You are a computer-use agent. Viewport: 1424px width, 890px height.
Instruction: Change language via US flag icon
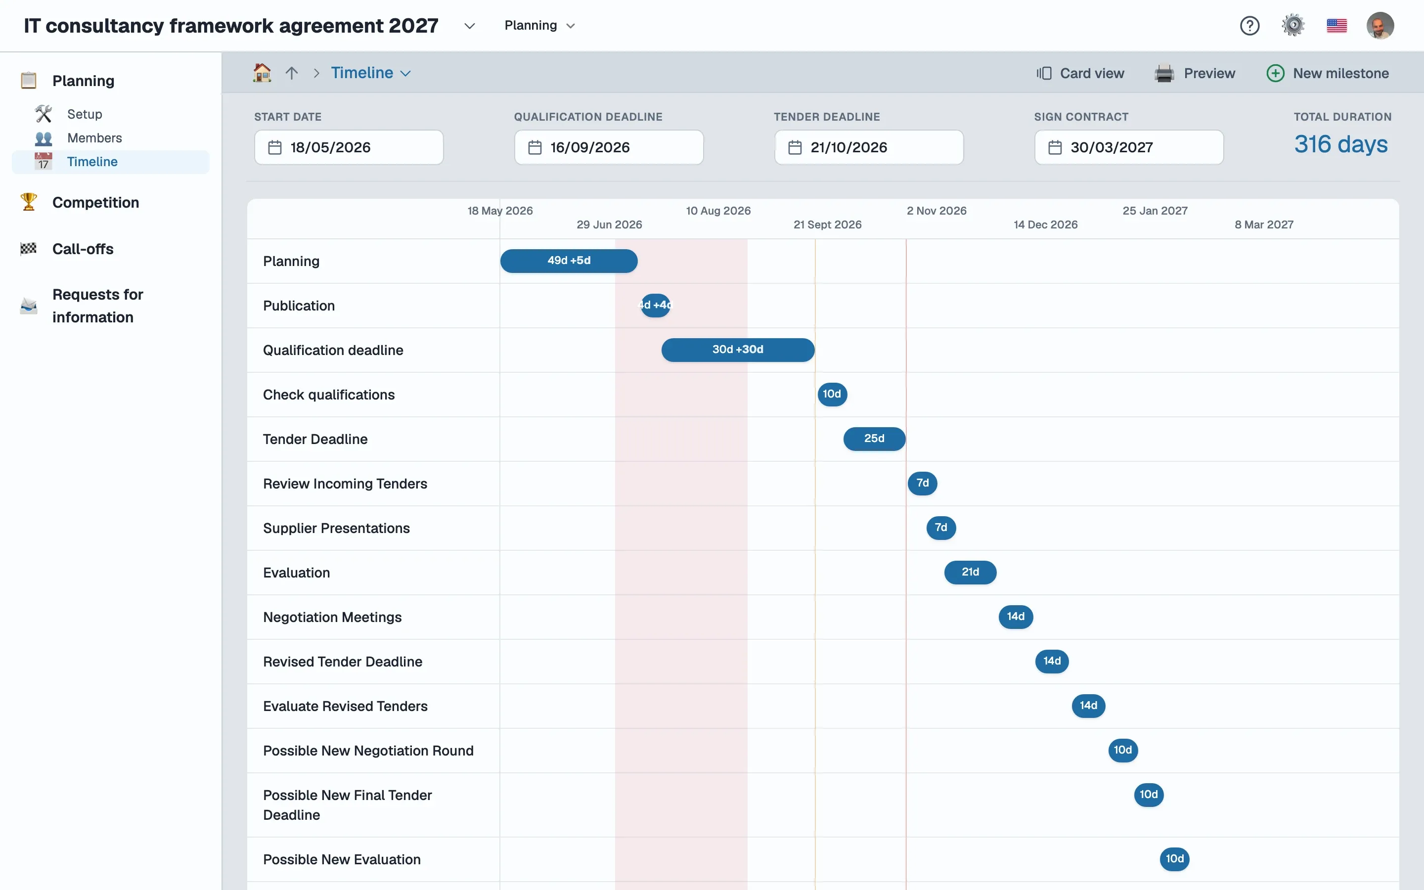click(x=1336, y=25)
